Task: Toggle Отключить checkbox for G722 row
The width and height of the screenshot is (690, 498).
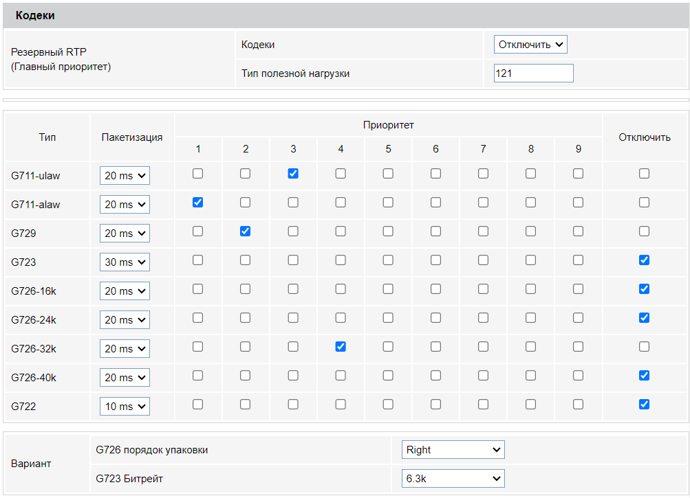Action: pyautogui.click(x=644, y=405)
